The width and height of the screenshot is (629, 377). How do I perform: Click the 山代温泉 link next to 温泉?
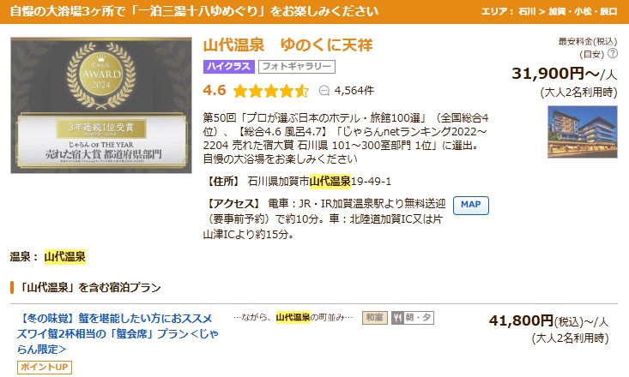pos(65,256)
